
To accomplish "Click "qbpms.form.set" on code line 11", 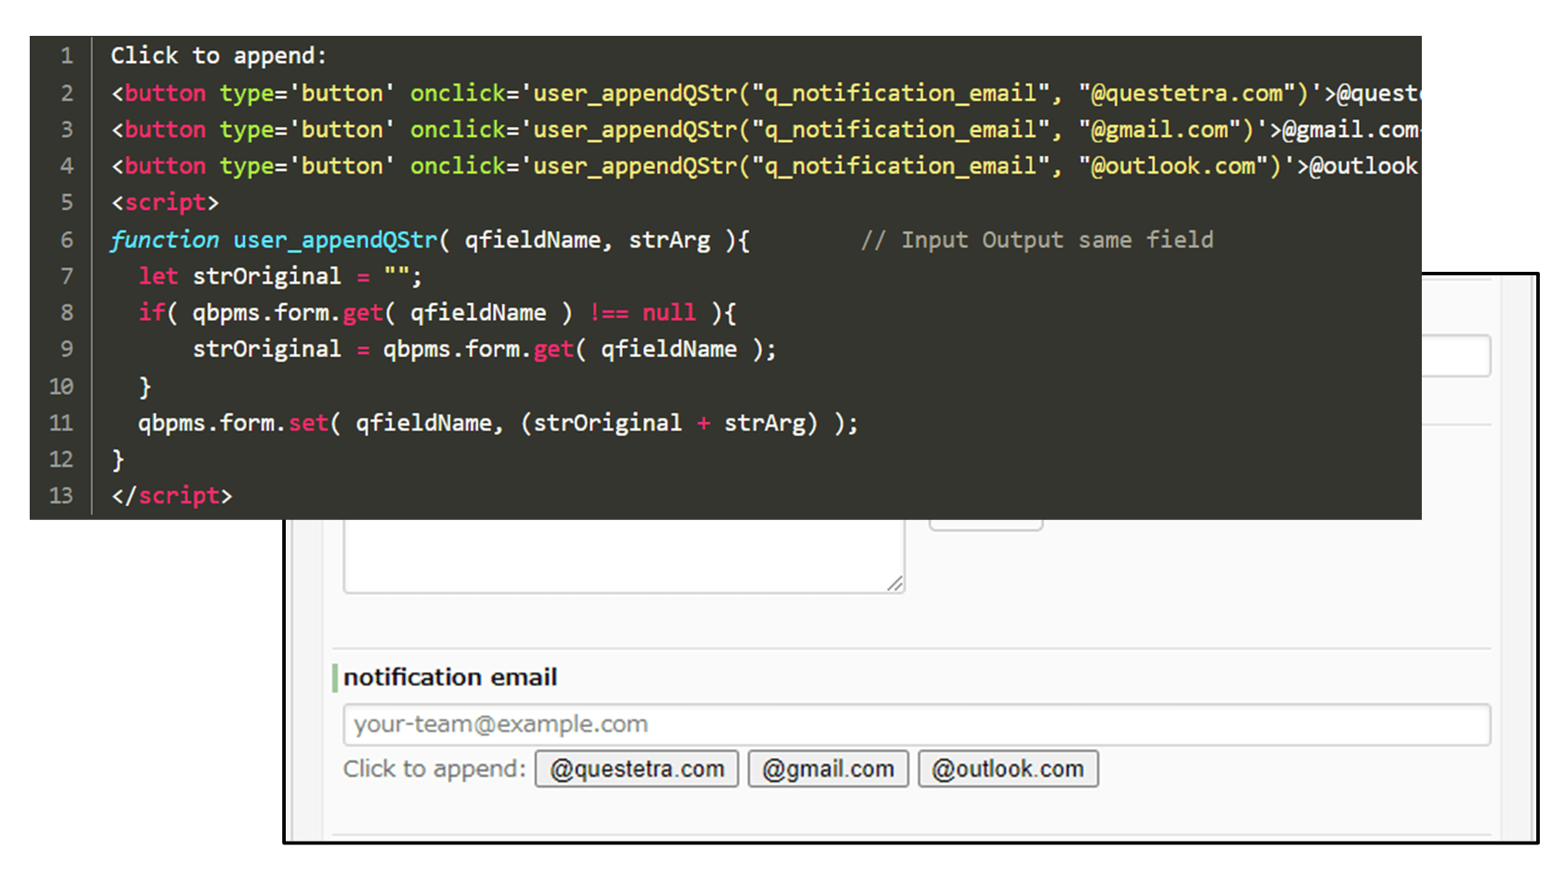I will pyautogui.click(x=232, y=423).
